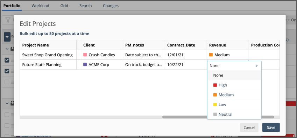Check the third unchecked project checkbox
297x138 pixels.
point(7,82)
